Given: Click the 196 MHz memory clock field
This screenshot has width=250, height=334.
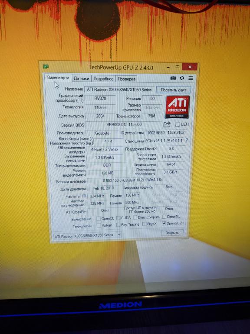Looking at the screenshot, I should tap(132, 195).
